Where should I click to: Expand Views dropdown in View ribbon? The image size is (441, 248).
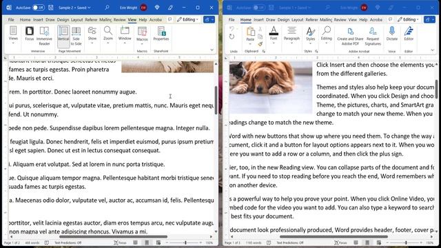point(13,35)
